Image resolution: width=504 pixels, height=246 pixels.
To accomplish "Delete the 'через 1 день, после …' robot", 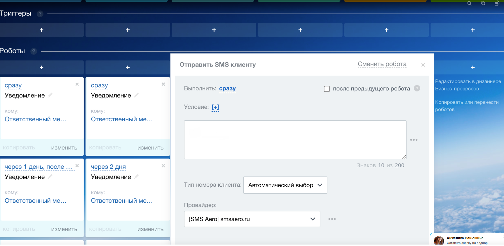I will pyautogui.click(x=77, y=165).
